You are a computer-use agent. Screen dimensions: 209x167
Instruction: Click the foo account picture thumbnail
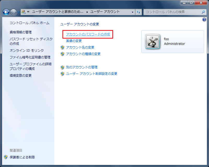[152, 42]
